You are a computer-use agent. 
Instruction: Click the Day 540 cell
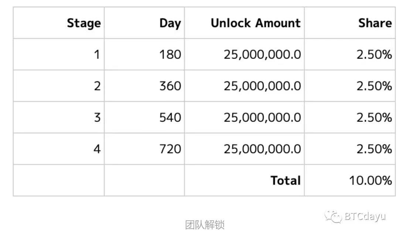(x=170, y=117)
